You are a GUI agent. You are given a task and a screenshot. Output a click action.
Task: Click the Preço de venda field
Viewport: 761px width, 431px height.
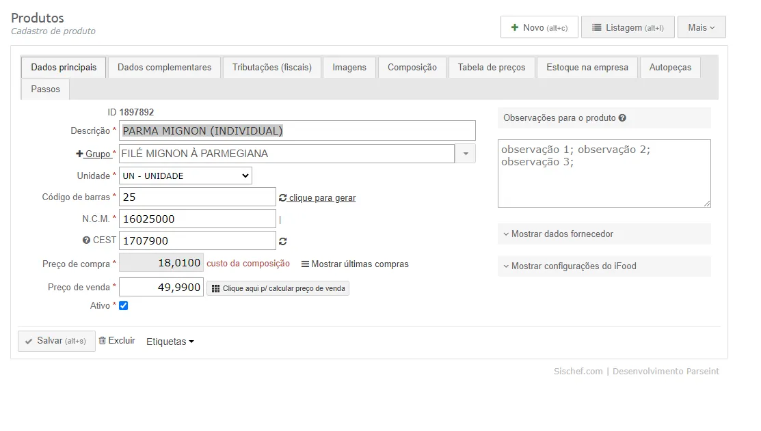[x=161, y=288]
